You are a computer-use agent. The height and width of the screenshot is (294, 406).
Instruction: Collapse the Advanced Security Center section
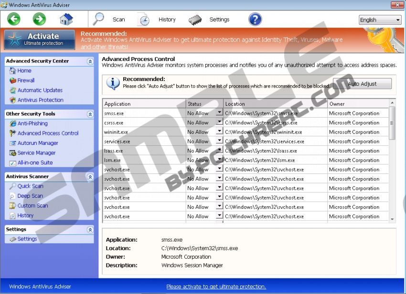(x=90, y=61)
